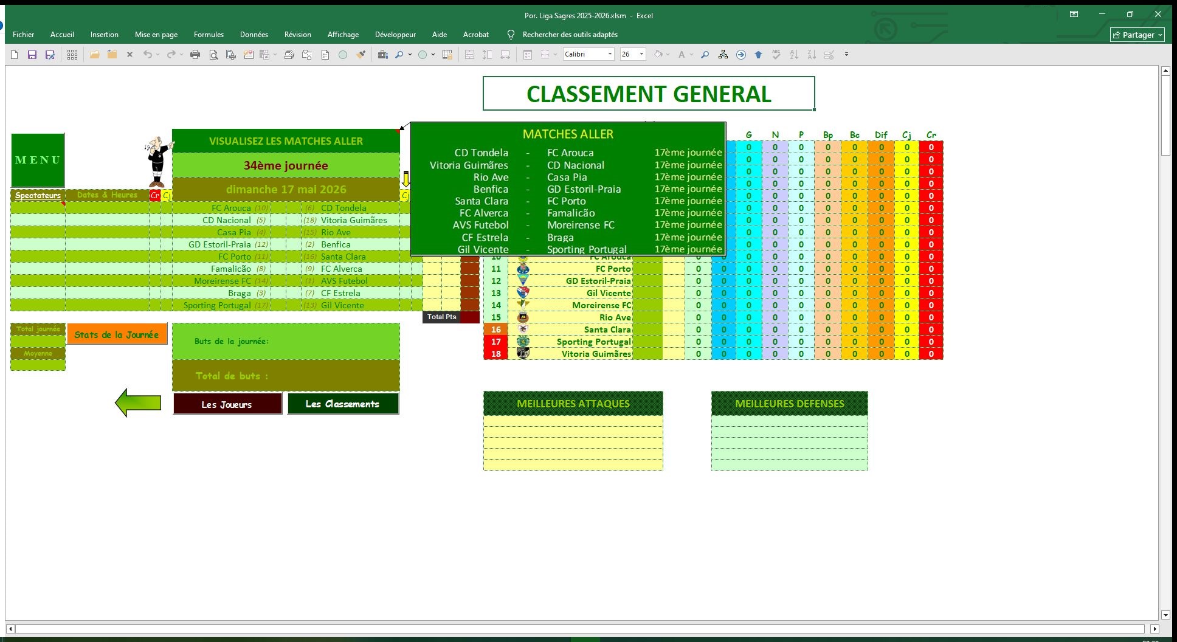Click the open folder icon
Image resolution: width=1177 pixels, height=642 pixels.
[x=94, y=55]
